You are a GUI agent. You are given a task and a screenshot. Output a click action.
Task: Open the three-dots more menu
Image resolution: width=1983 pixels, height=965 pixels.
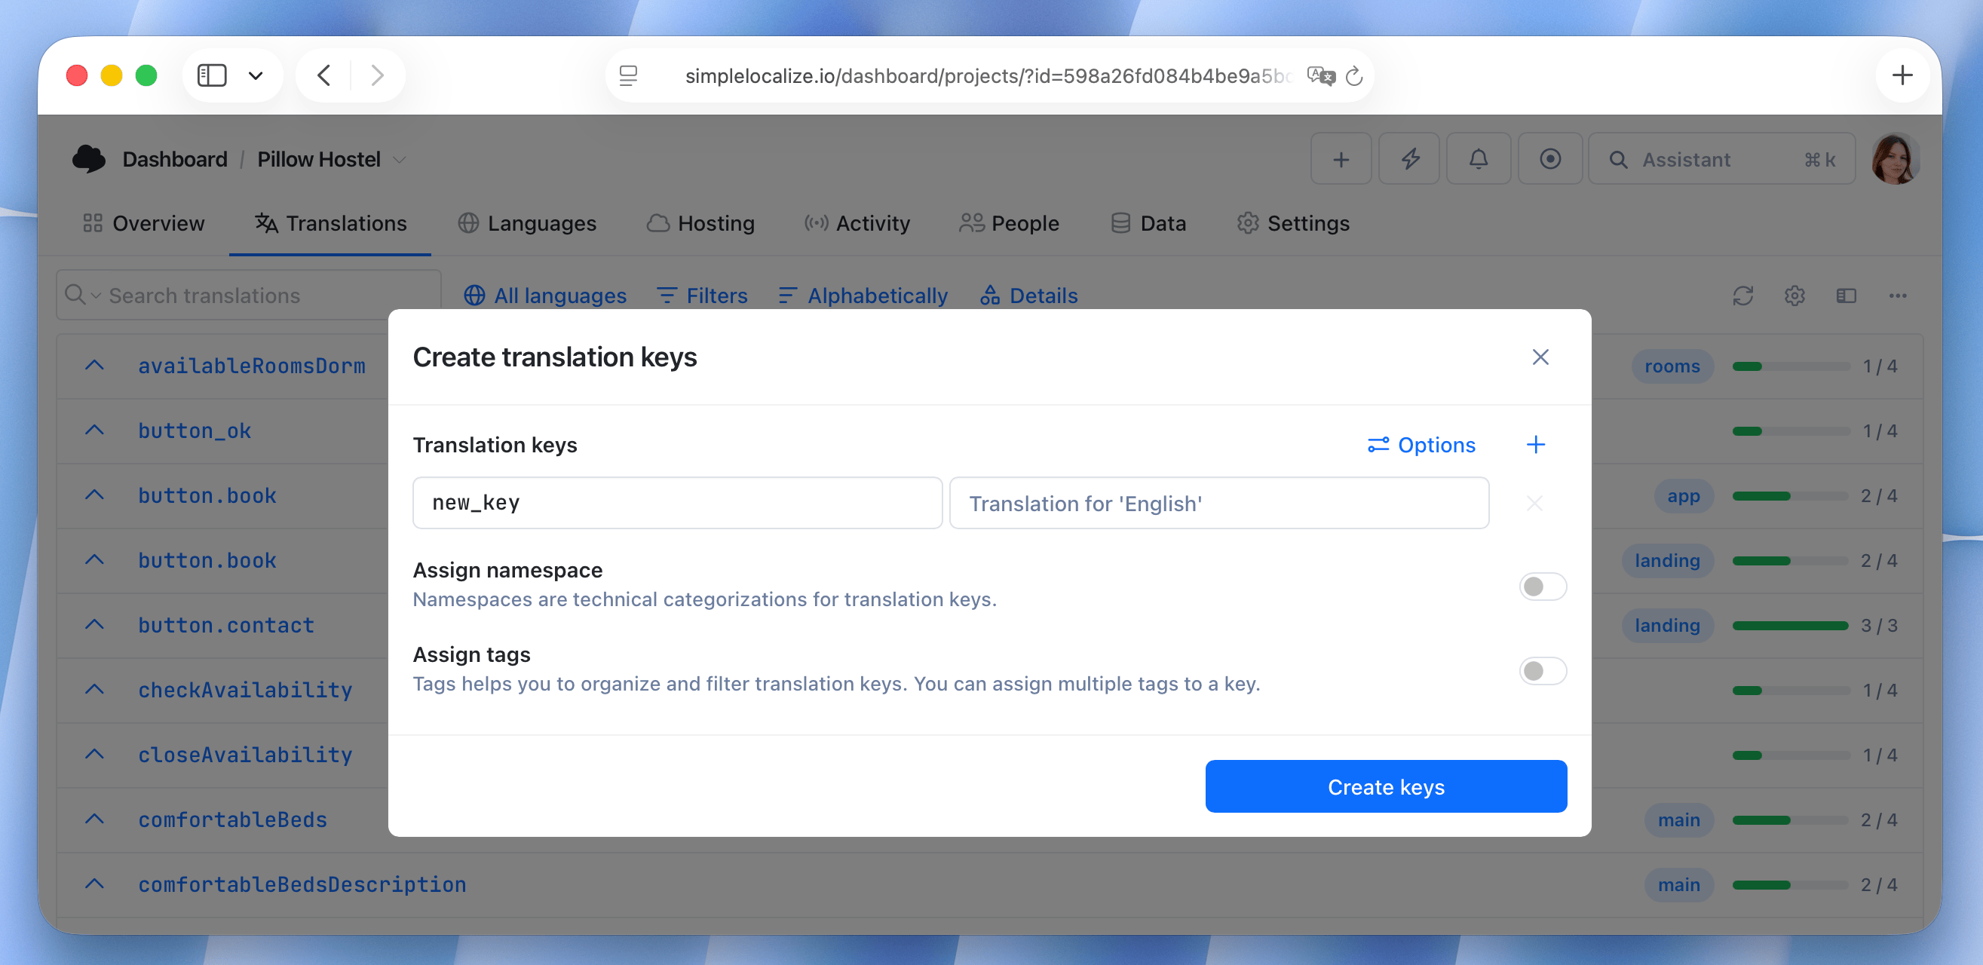tap(1898, 296)
